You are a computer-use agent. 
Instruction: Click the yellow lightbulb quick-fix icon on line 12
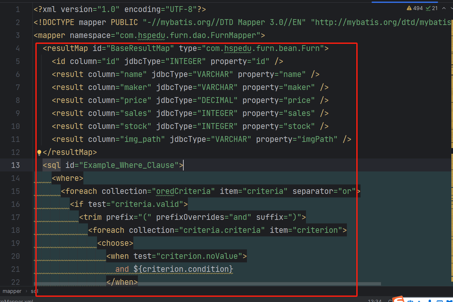(x=39, y=152)
